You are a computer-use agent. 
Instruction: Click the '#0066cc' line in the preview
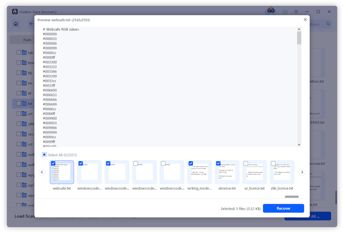point(50,109)
